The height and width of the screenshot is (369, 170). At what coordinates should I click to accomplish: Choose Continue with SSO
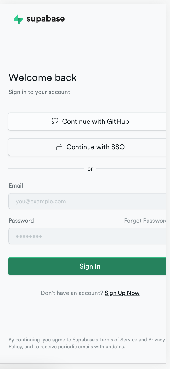tap(90, 147)
